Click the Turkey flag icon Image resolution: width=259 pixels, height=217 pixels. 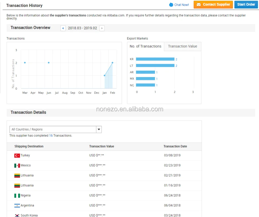pyautogui.click(x=17, y=155)
